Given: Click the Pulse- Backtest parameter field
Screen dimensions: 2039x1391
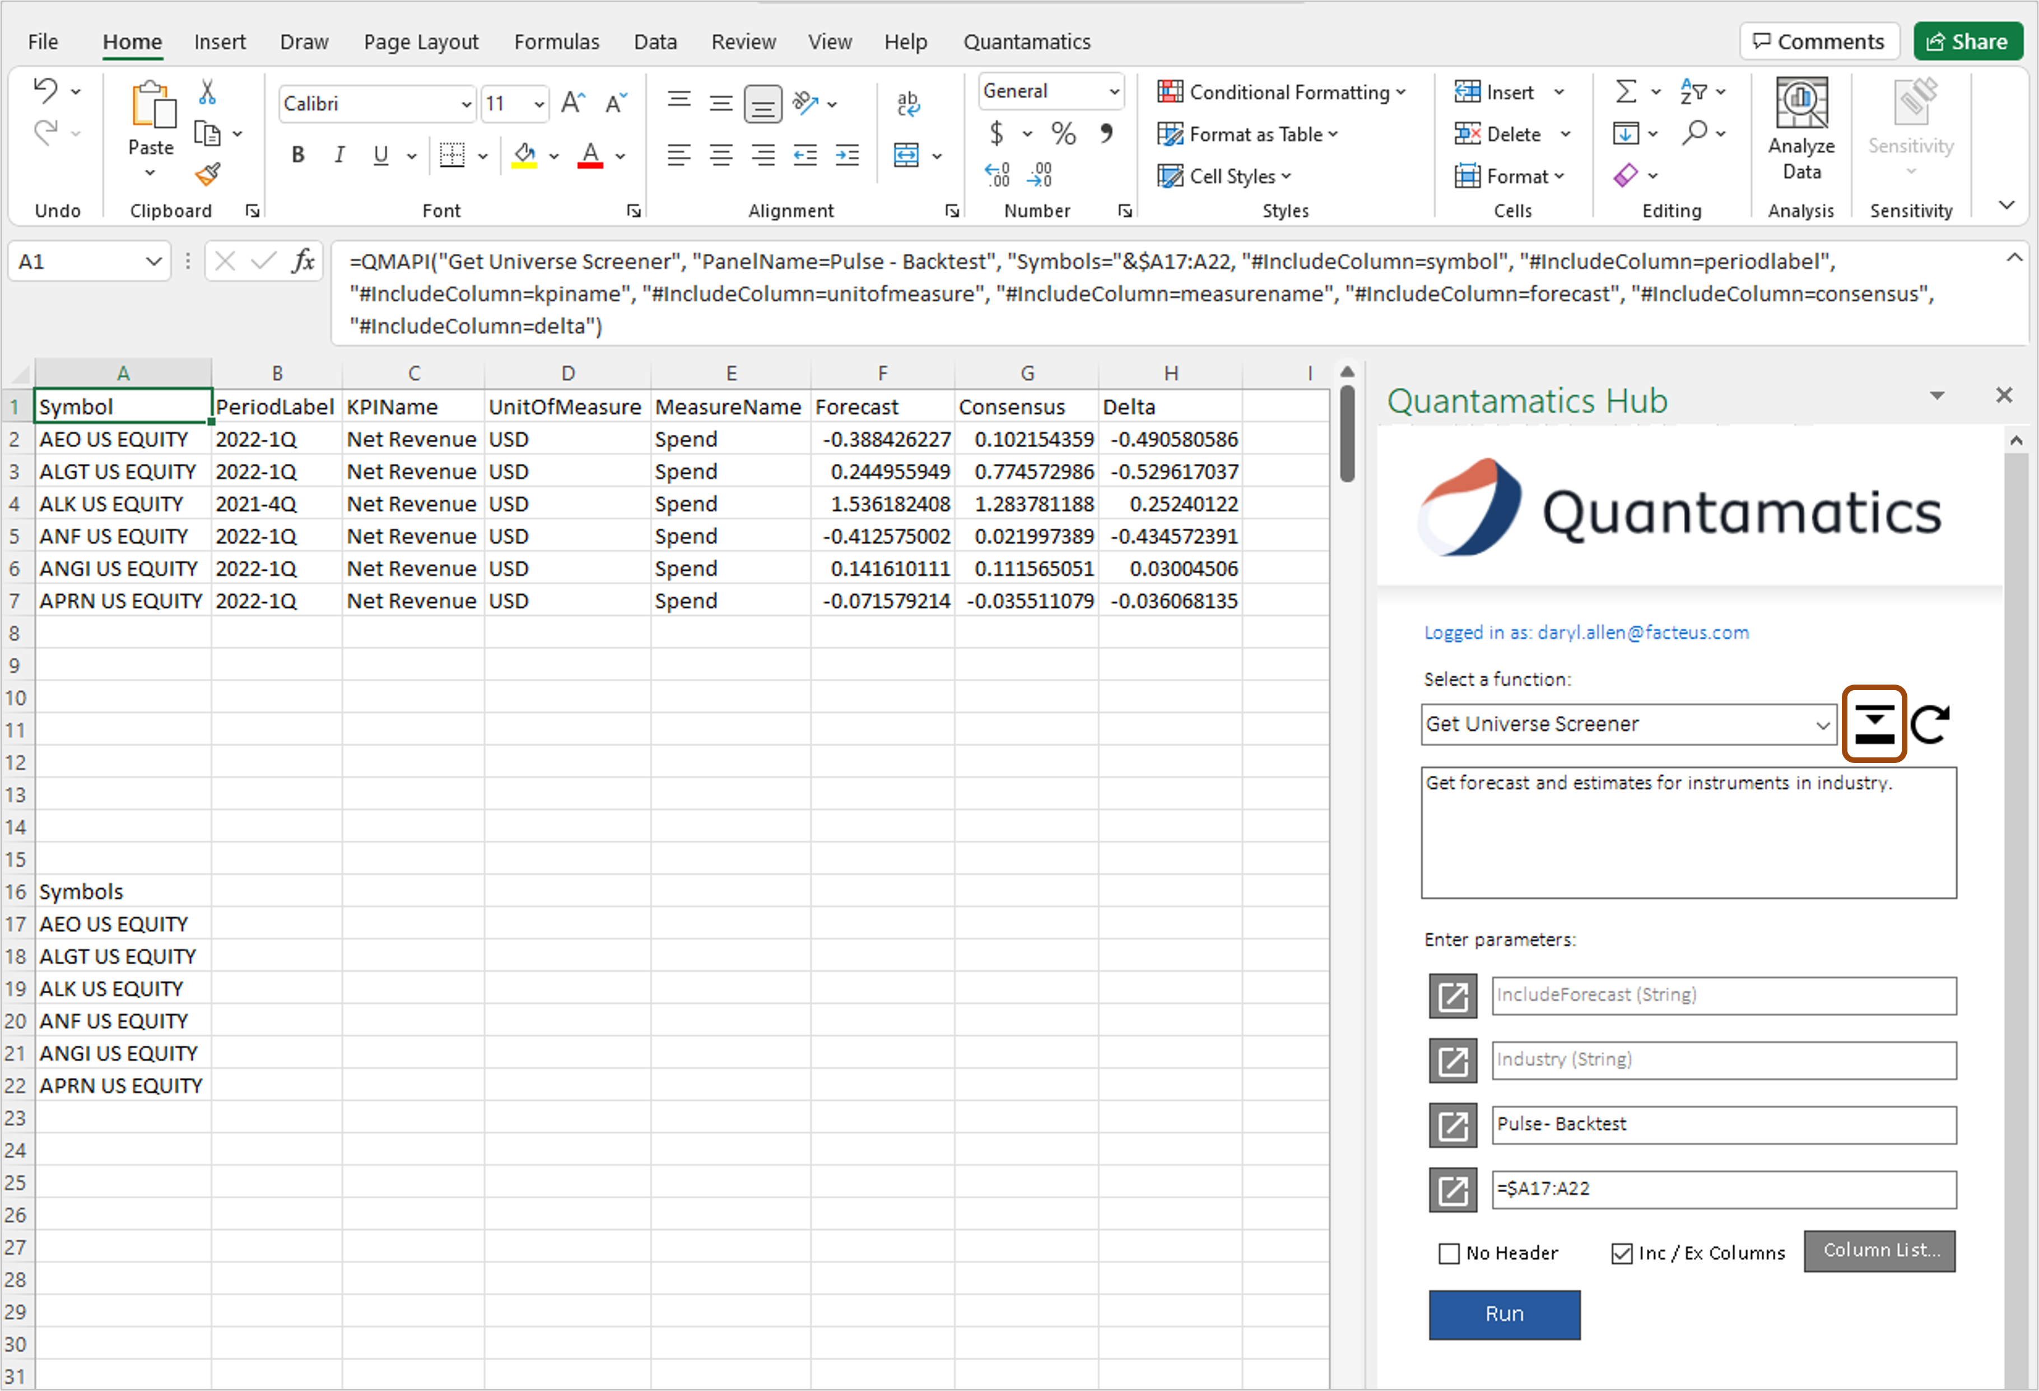Looking at the screenshot, I should (x=1723, y=1125).
